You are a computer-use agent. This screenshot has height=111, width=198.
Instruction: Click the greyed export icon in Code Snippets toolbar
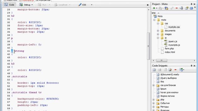point(165,70)
